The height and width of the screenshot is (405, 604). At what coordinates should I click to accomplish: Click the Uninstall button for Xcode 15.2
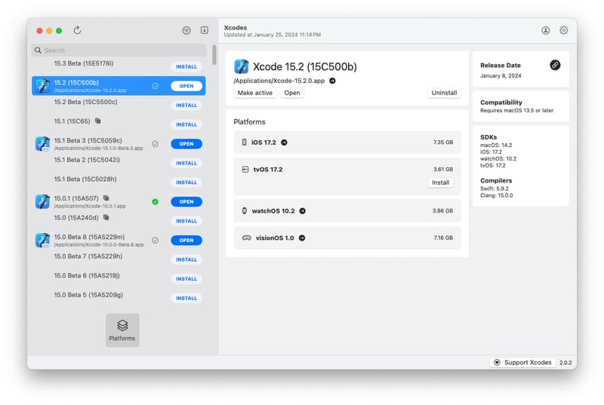coord(444,94)
